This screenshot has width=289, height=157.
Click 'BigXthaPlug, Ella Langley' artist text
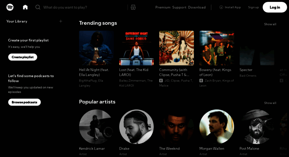(x=91, y=83)
